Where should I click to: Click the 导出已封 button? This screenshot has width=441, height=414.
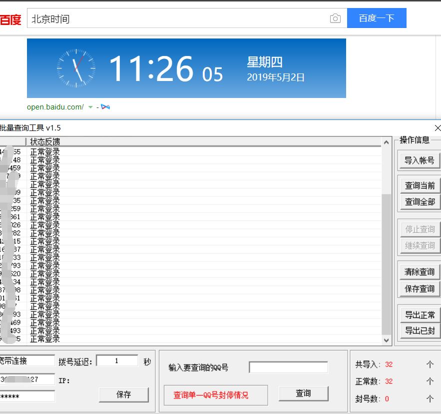pos(420,331)
